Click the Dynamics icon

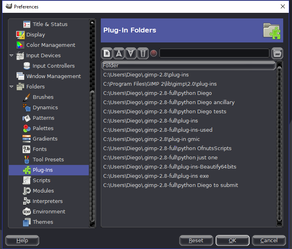27,108
